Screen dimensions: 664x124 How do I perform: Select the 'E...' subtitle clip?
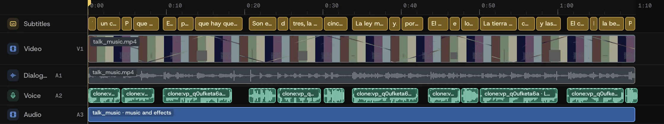click(x=170, y=24)
